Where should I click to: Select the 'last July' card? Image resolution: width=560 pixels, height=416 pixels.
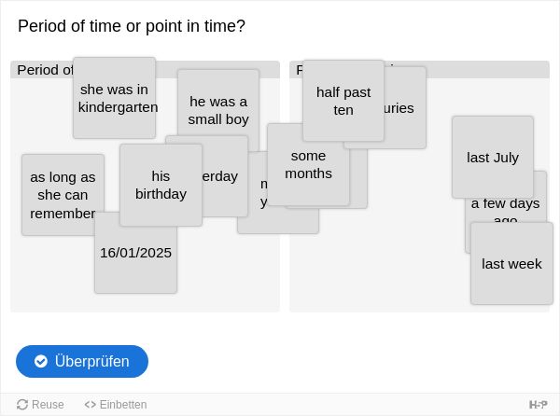(x=493, y=157)
